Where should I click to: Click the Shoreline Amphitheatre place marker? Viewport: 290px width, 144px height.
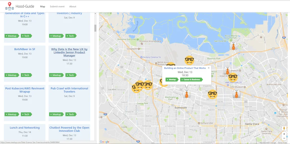[142, 44]
